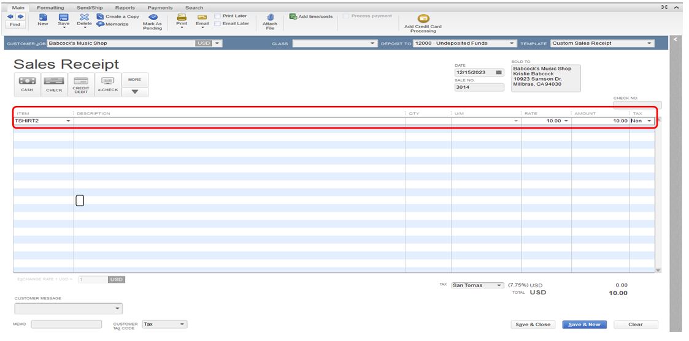Switch to the Formatting tab
The image size is (689, 341).
pos(50,7)
